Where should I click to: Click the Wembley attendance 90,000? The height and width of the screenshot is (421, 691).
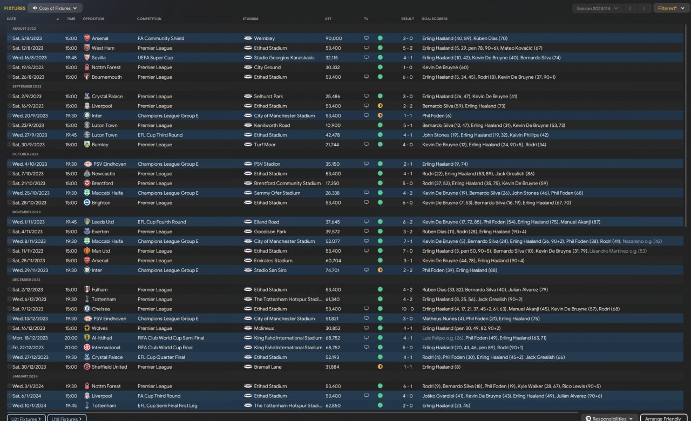pos(334,38)
